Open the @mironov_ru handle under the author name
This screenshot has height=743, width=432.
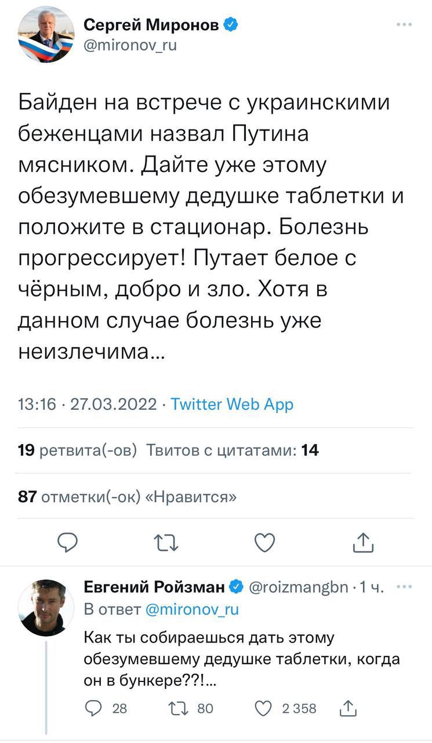pos(130,45)
